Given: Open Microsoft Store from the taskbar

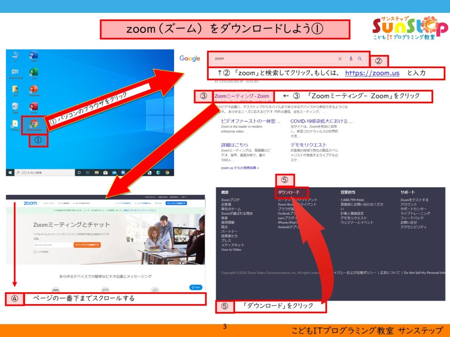Looking at the screenshot, I should 105,172.
